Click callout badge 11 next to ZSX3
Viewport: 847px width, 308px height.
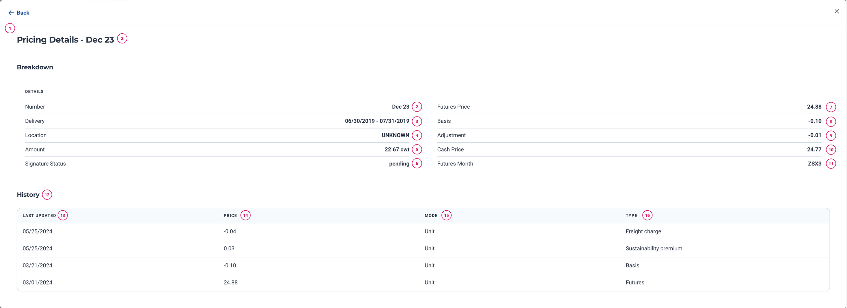click(831, 163)
